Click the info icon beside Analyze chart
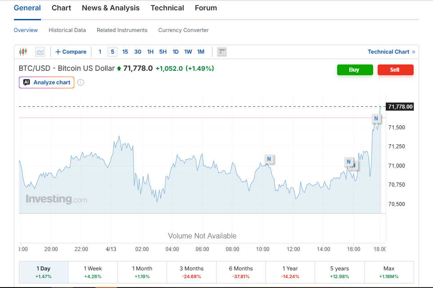This screenshot has width=433, height=288. (x=81, y=82)
